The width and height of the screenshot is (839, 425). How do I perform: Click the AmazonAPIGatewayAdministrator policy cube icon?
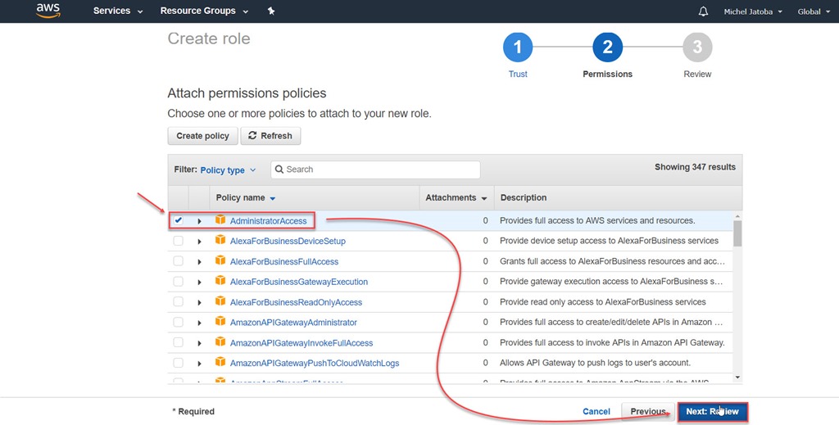click(x=220, y=321)
